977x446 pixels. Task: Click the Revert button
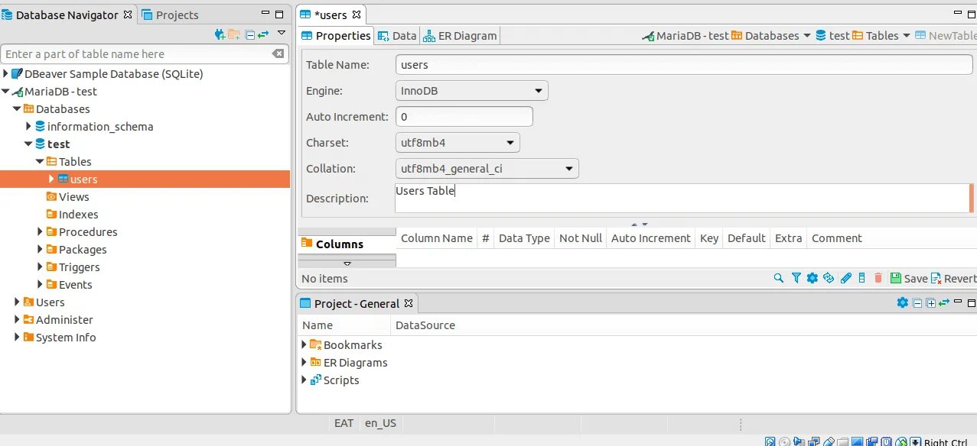point(953,278)
